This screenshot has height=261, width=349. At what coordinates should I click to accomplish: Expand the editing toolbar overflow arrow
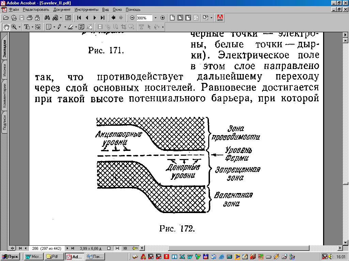coord(163,27)
